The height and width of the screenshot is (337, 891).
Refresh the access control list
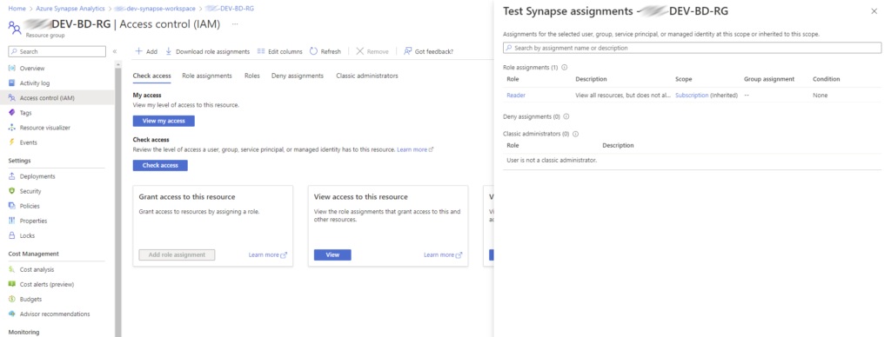tap(325, 51)
